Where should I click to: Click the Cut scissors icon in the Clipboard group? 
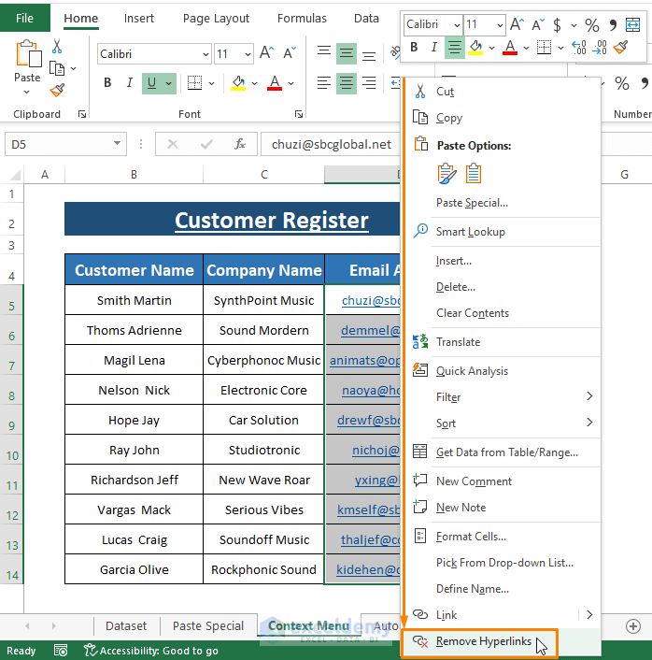[57, 47]
